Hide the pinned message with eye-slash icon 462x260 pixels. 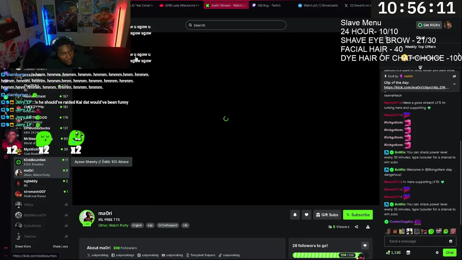(454, 76)
